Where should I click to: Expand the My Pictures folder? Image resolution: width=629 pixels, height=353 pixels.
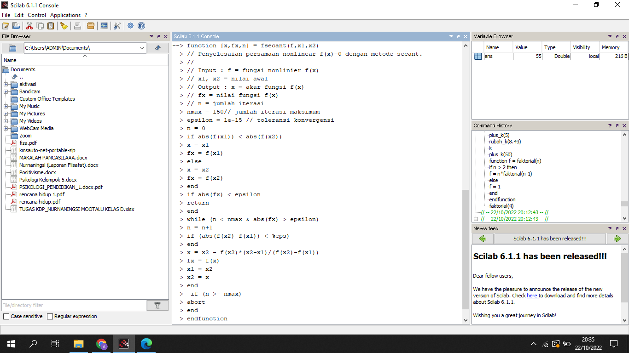coord(6,114)
